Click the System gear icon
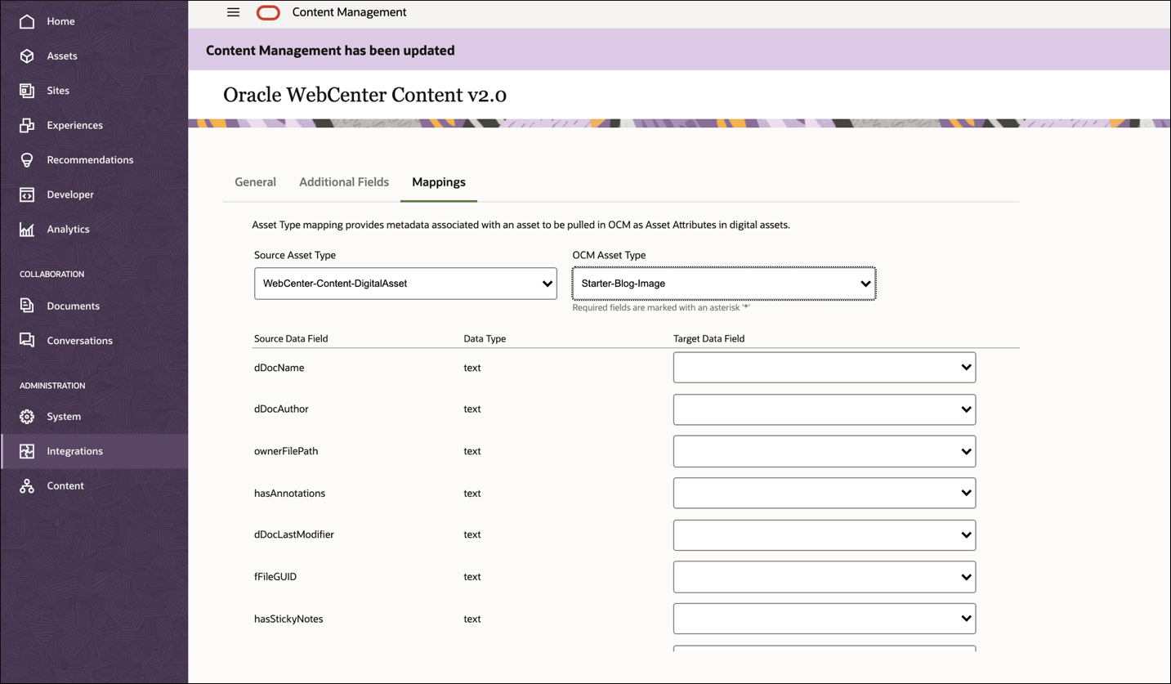Viewport: 1171px width, 684px height. pyautogui.click(x=27, y=417)
